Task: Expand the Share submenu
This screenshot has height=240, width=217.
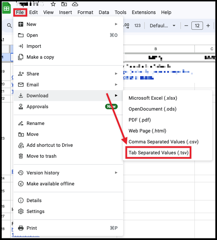Action: [x=68, y=74]
